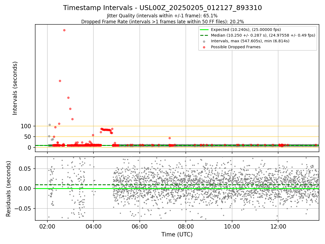The image size is (325, 244).
Task: Click the isolated red point near 07:20
Action: point(170,138)
